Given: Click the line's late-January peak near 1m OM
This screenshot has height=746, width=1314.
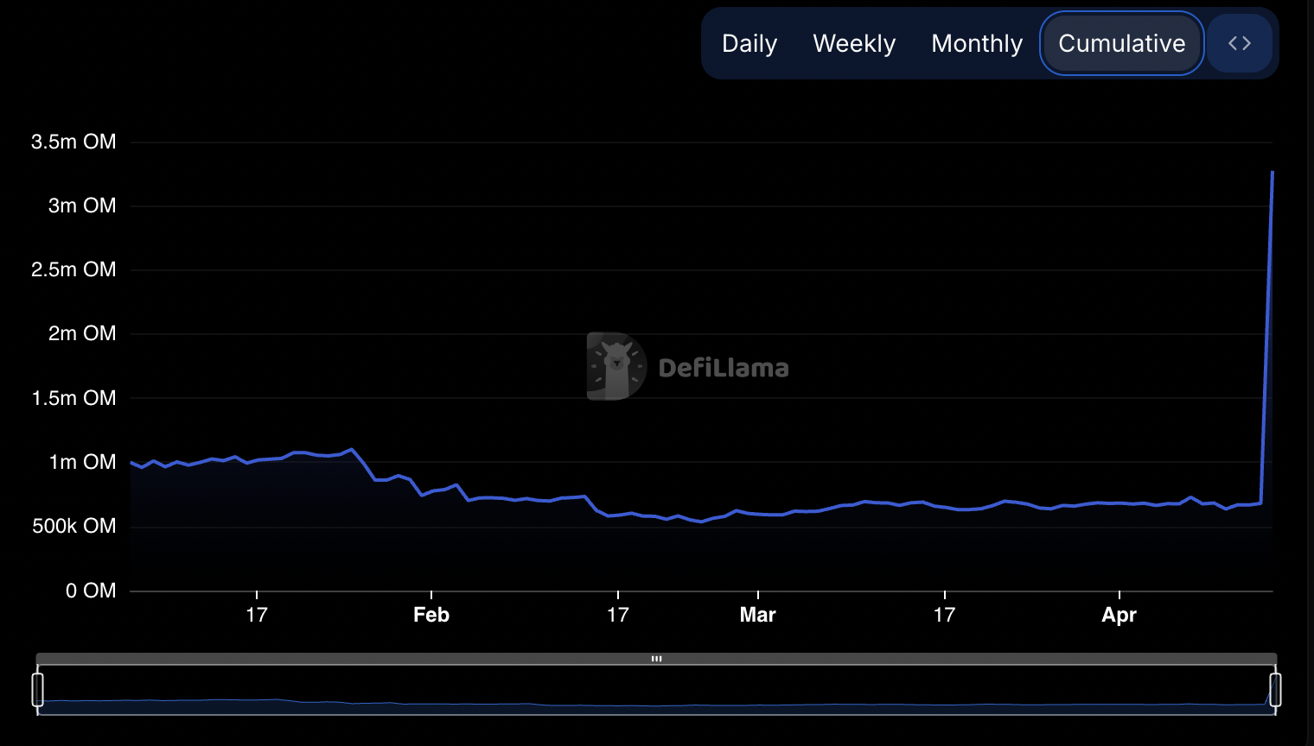Looking at the screenshot, I should [x=351, y=449].
